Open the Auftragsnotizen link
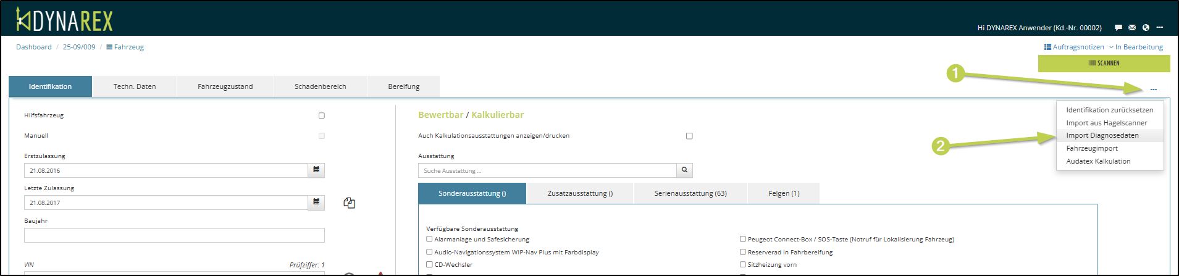This screenshot has width=1179, height=276. [x=1073, y=47]
